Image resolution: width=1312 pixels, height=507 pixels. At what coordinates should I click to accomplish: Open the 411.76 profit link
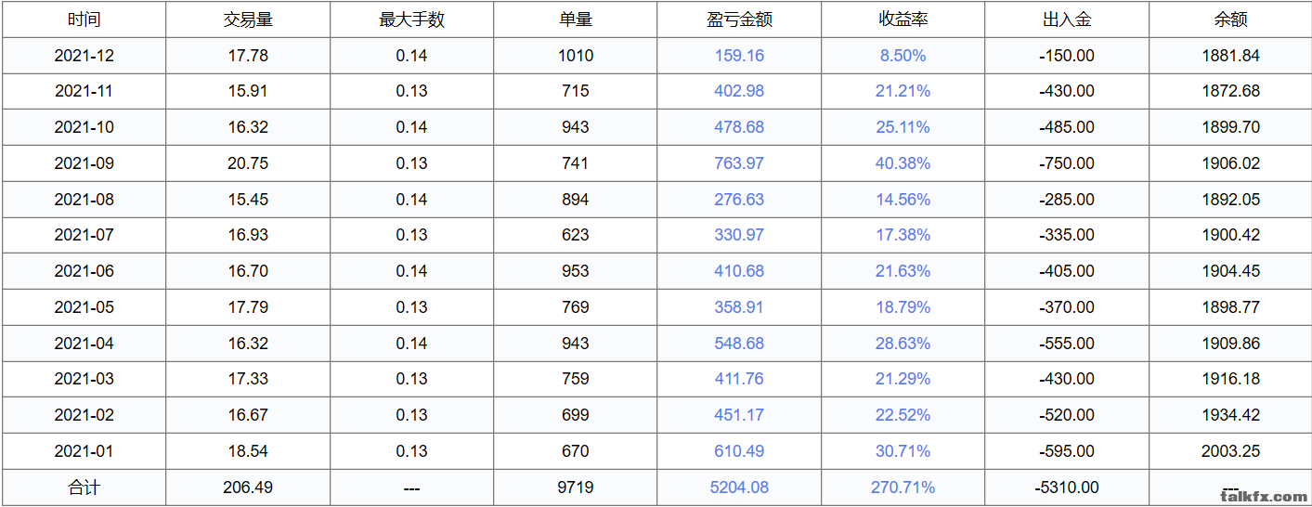coord(739,379)
